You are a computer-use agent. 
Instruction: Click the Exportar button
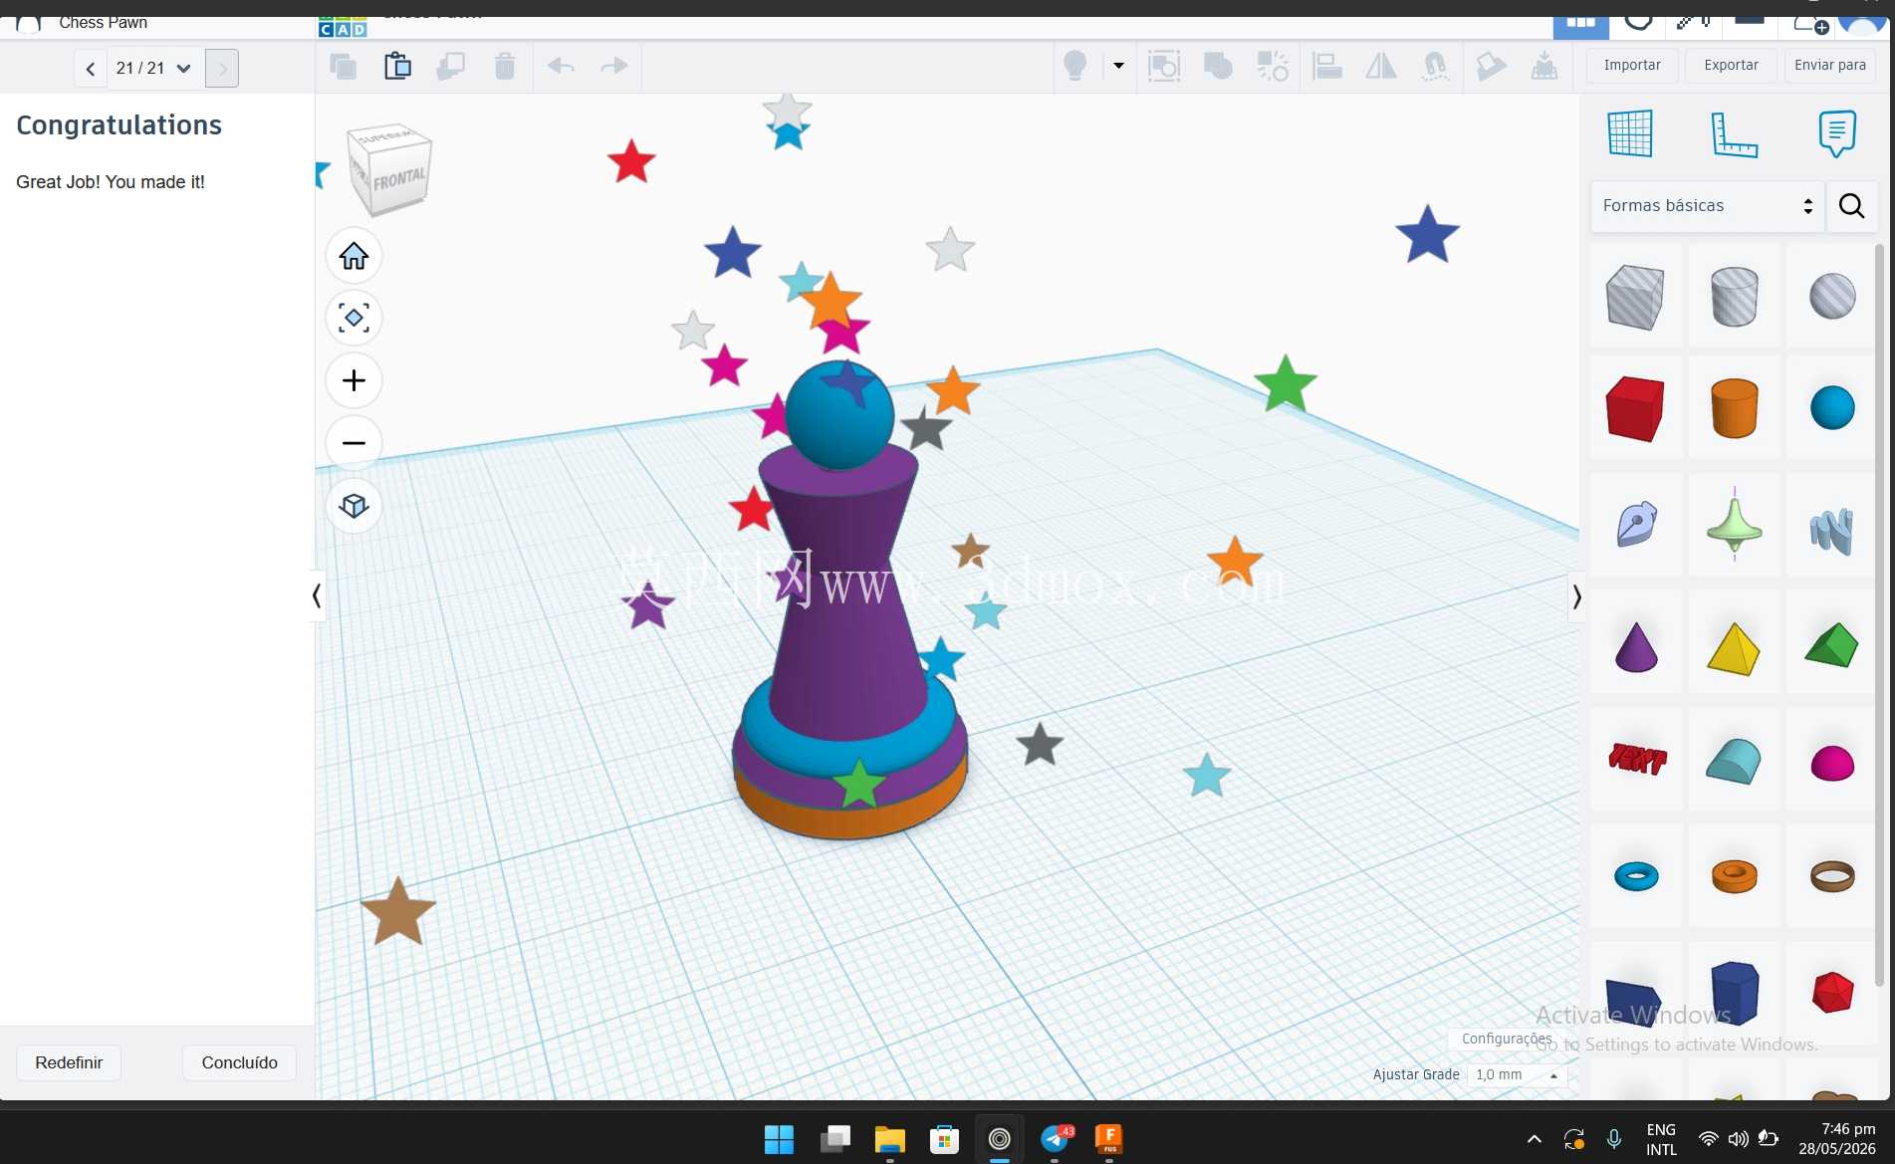1731,65
